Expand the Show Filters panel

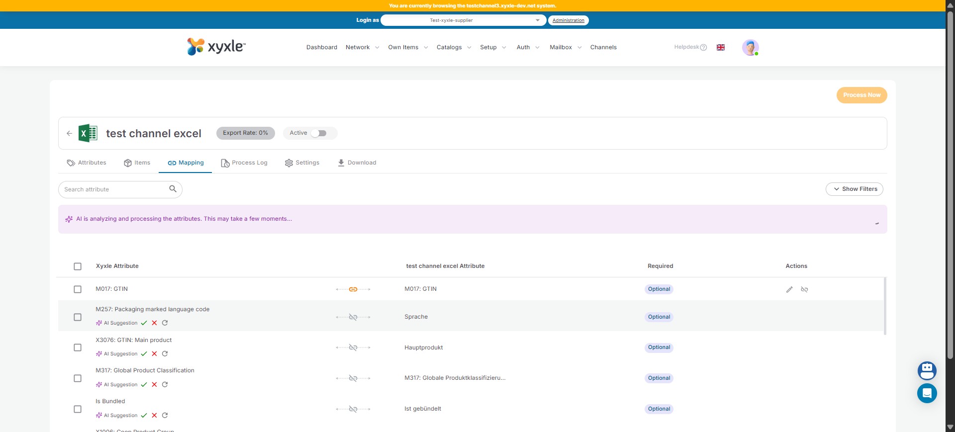pyautogui.click(x=854, y=189)
